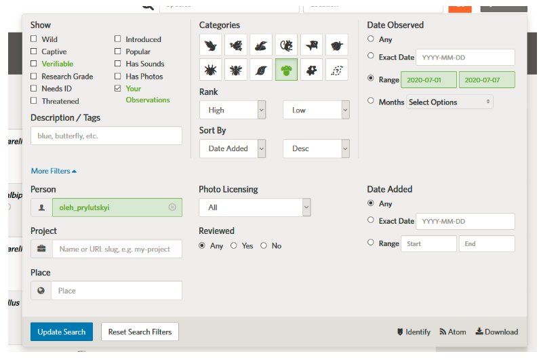Collapse the More Filters section
This screenshot has width=539, height=360.
[54, 171]
